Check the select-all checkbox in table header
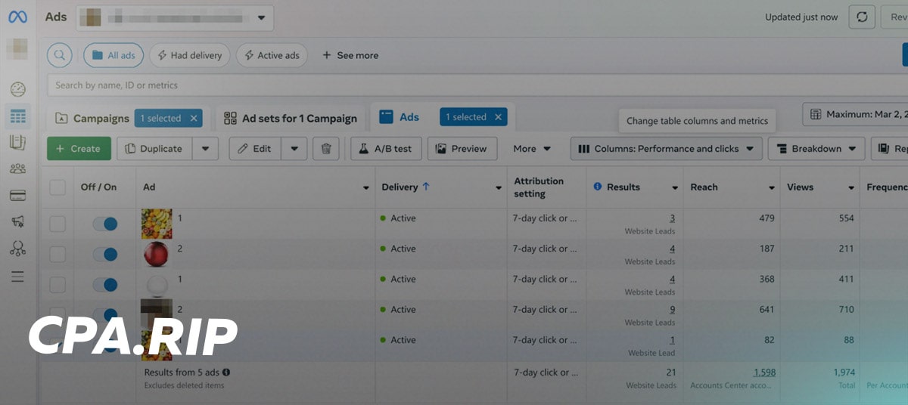This screenshot has height=405, width=908. pos(58,187)
